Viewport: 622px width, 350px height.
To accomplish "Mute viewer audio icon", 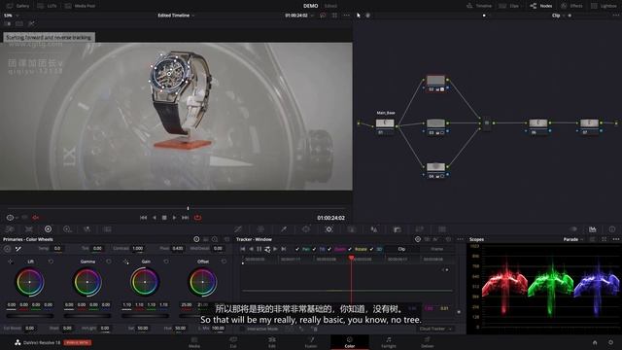I will click(x=36, y=218).
